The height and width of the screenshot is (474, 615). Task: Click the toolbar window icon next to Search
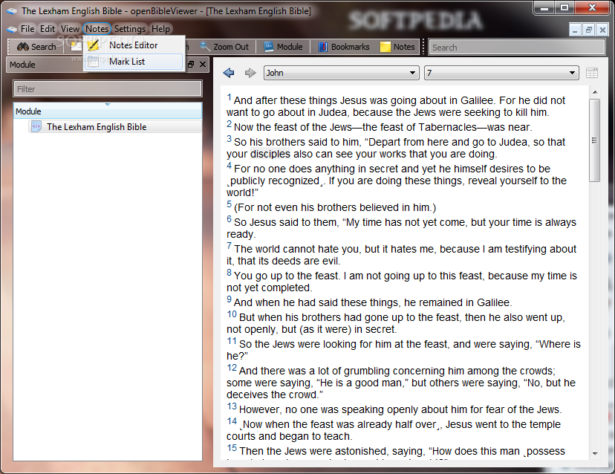pos(76,47)
